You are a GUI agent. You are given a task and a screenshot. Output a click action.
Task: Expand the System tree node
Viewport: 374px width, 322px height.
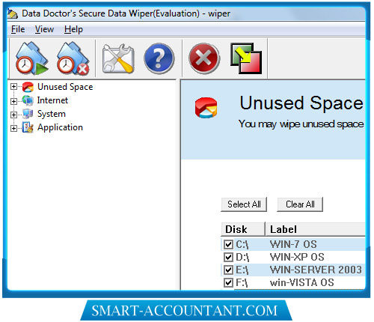[13, 115]
